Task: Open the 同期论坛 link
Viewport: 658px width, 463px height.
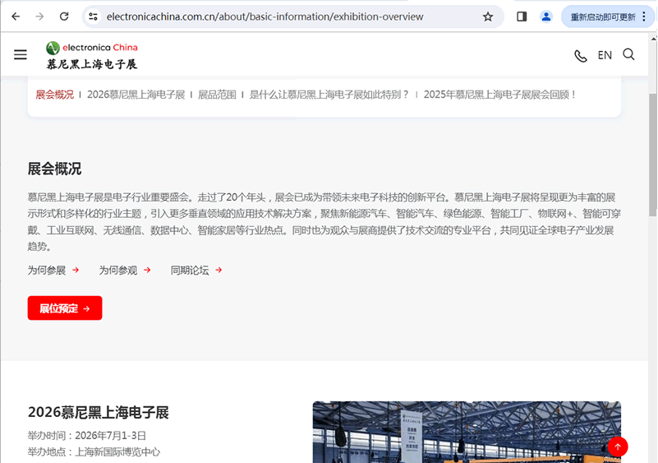Action: [196, 271]
